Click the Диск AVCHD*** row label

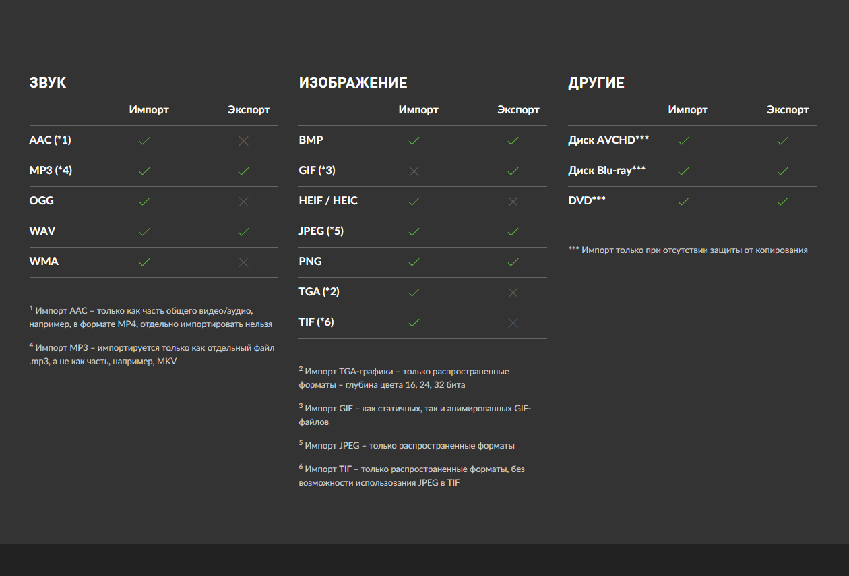(608, 140)
